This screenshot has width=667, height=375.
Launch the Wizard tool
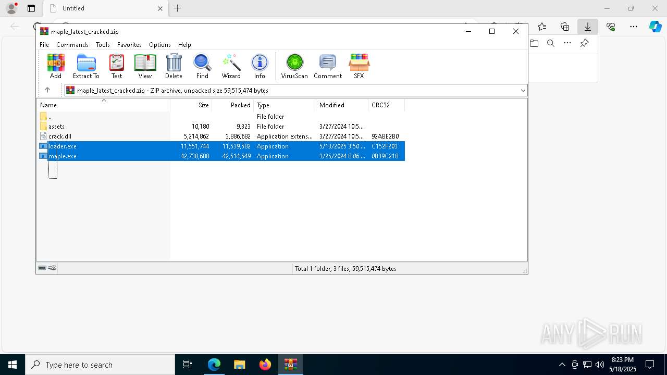click(231, 66)
